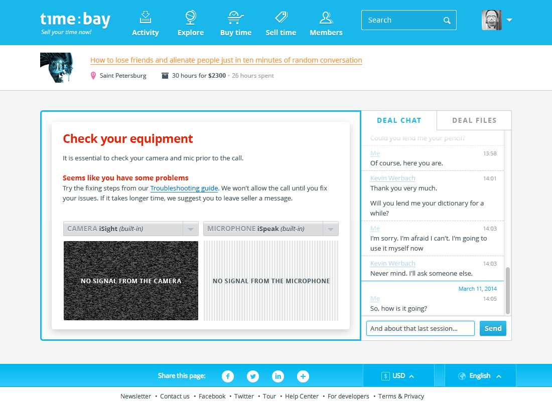552x406 pixels.
Task: Share page on LinkedIn icon
Action: 278,376
